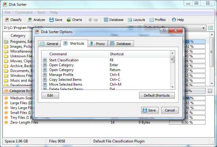
Task: Select the Ctrl+E shortcut cell
Action: (115, 75)
